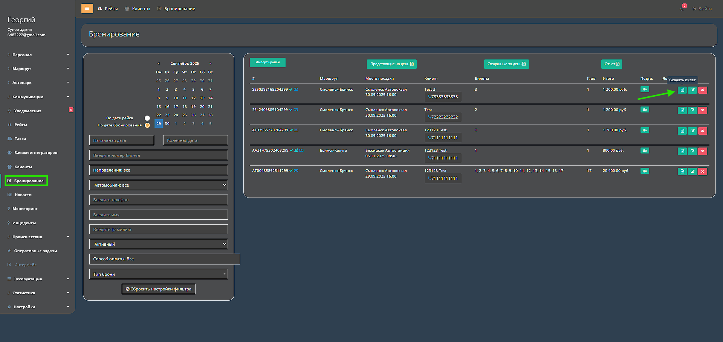Toggle 'Да' confirmation for first booking

coord(644,90)
